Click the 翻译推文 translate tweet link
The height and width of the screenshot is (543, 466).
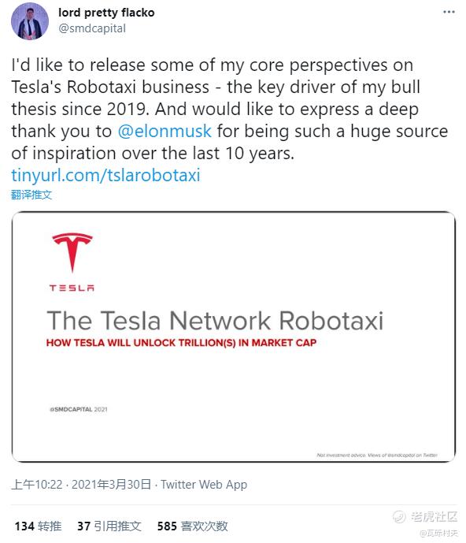point(31,195)
